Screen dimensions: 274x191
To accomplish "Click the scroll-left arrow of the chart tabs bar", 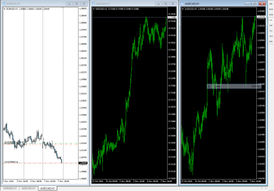I will [261, 188].
